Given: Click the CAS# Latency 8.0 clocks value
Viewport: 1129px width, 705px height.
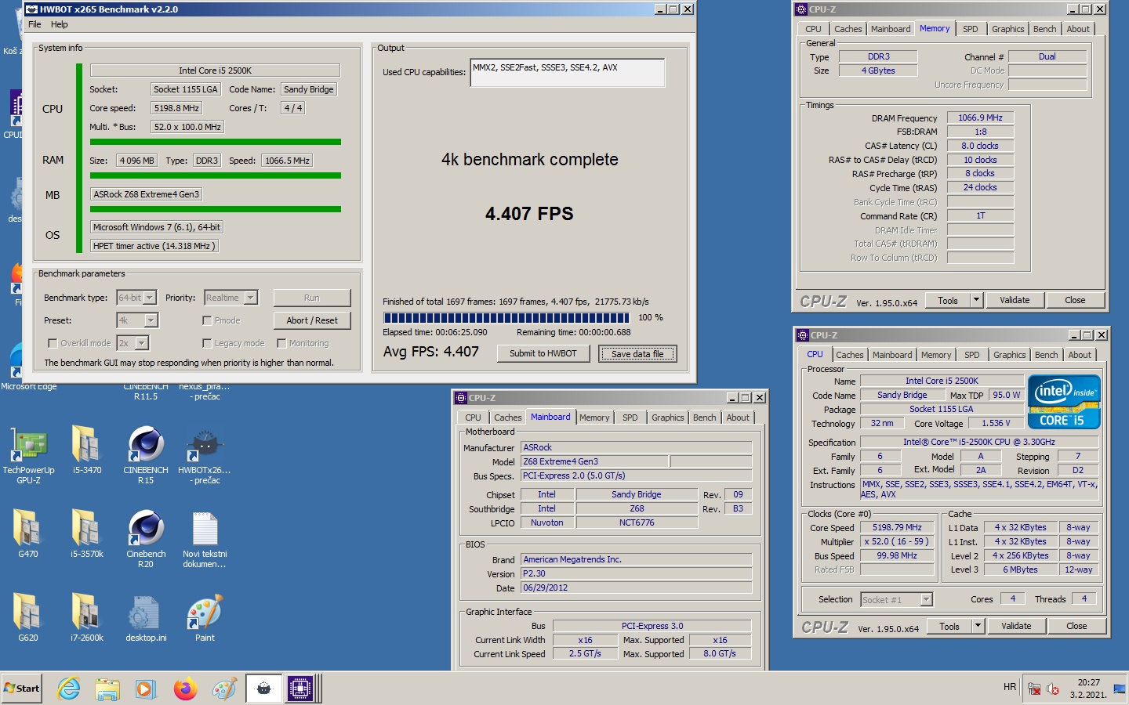Looking at the screenshot, I should pyautogui.click(x=980, y=146).
